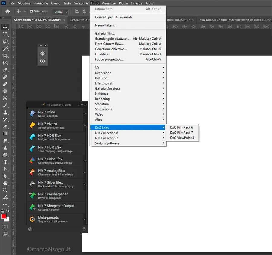Reset default foreground and background colors
Image resolution: width=272 pixels, height=255 pixels.
click(x=2, y=211)
